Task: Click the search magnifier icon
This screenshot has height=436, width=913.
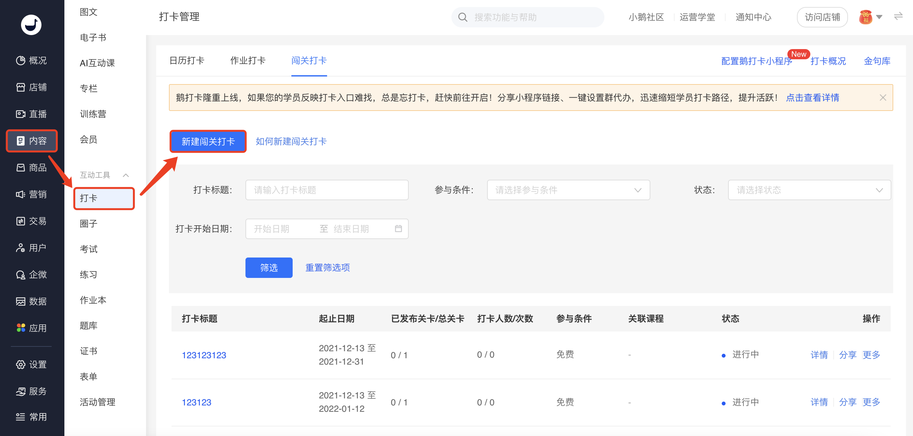Action: point(463,17)
